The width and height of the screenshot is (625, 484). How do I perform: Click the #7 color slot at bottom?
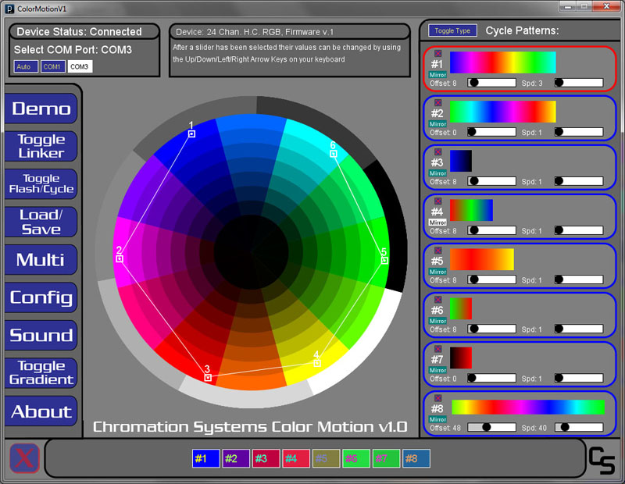click(x=386, y=458)
